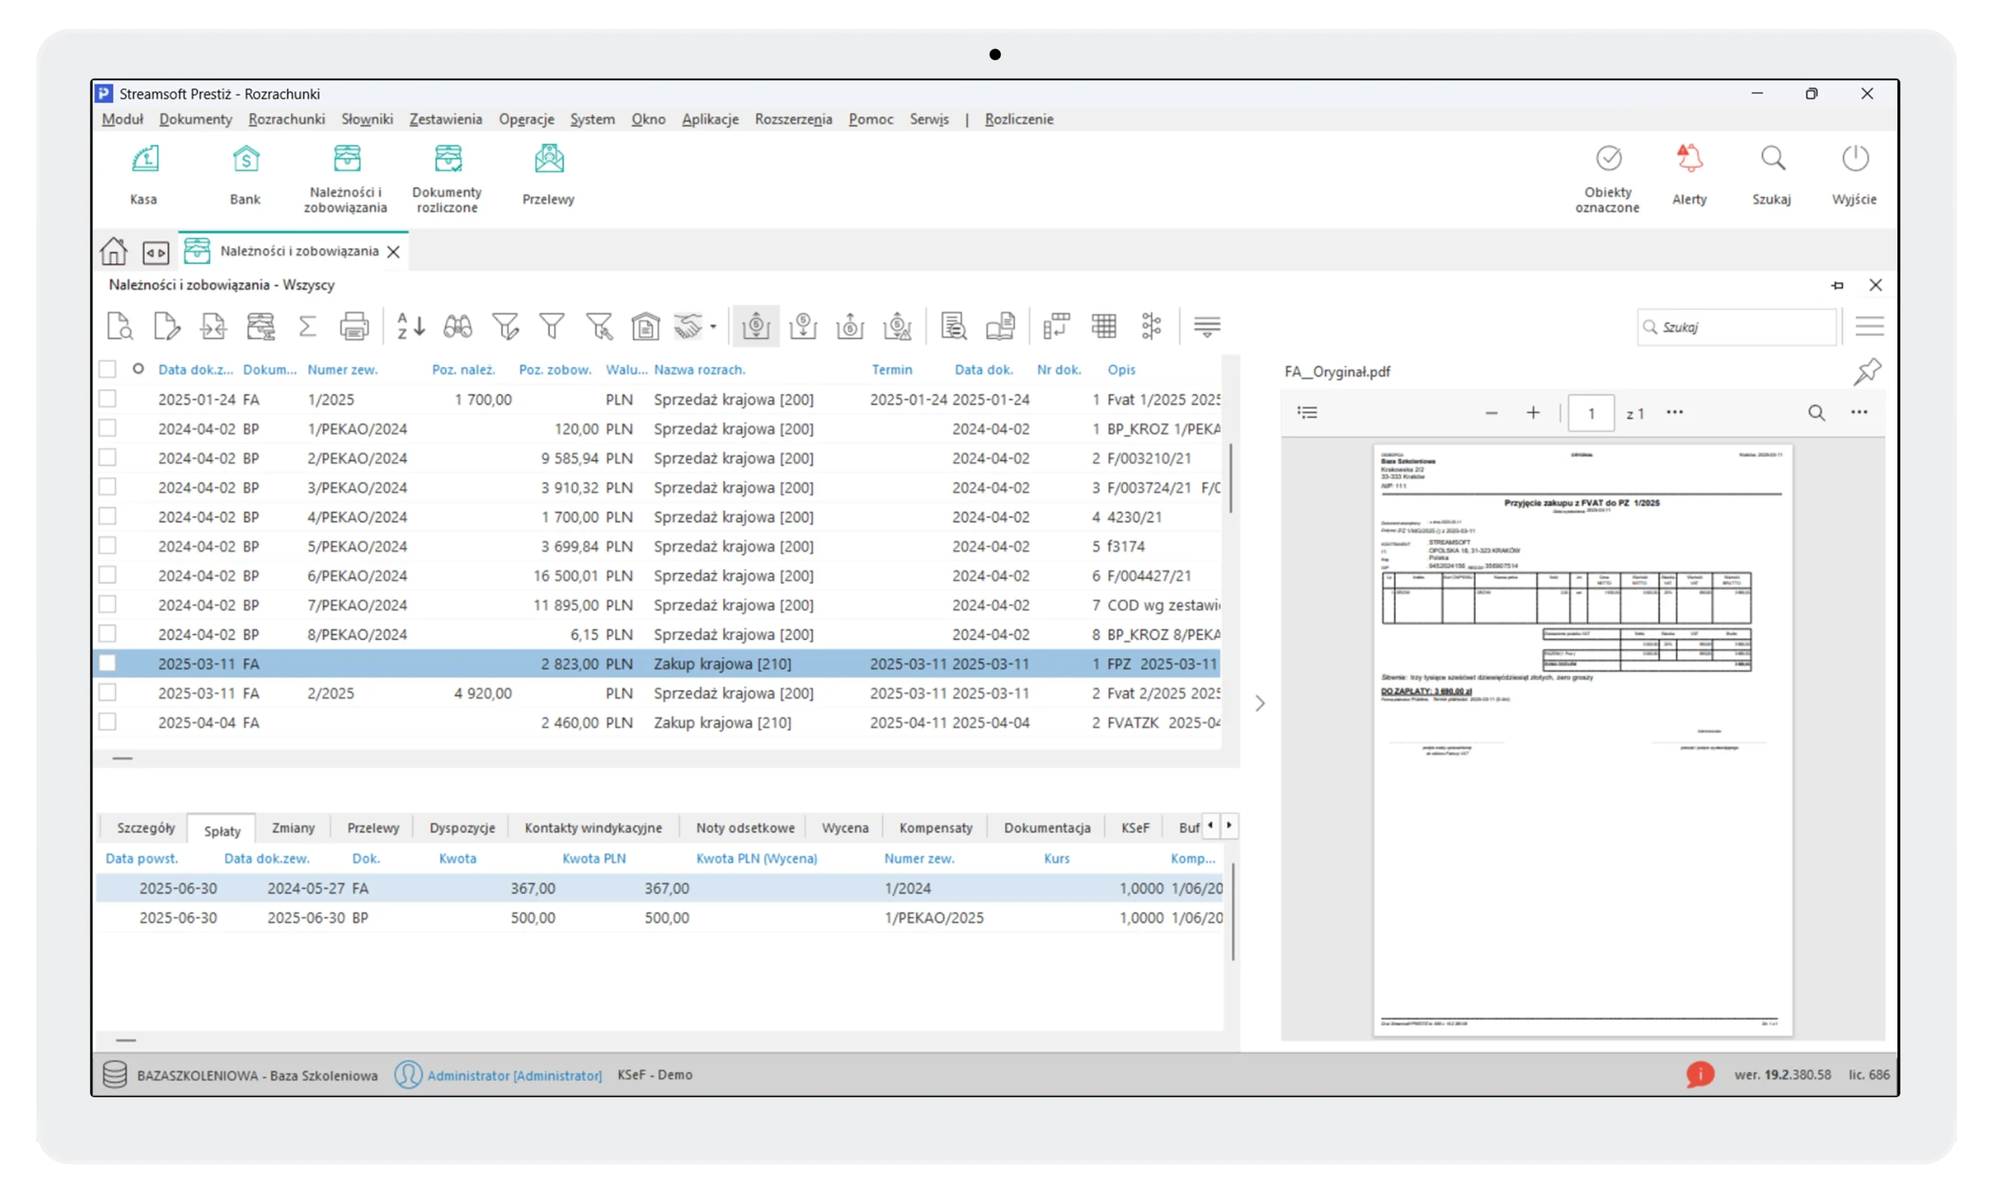Collapse the PDF preview panel using the chevron
Image resolution: width=1989 pixels, height=1193 pixels.
coord(1260,703)
